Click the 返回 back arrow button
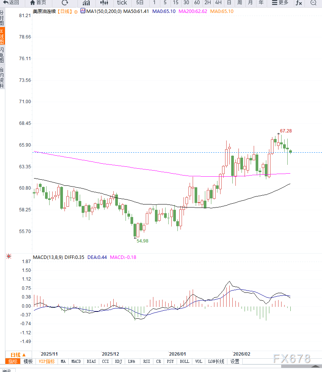This screenshot has height=372, width=322. coord(11,3)
